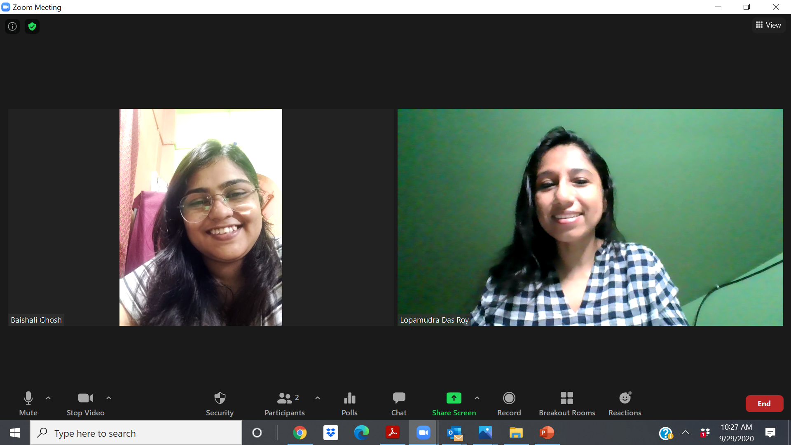Open the Security options
The width and height of the screenshot is (791, 445).
pyautogui.click(x=220, y=403)
